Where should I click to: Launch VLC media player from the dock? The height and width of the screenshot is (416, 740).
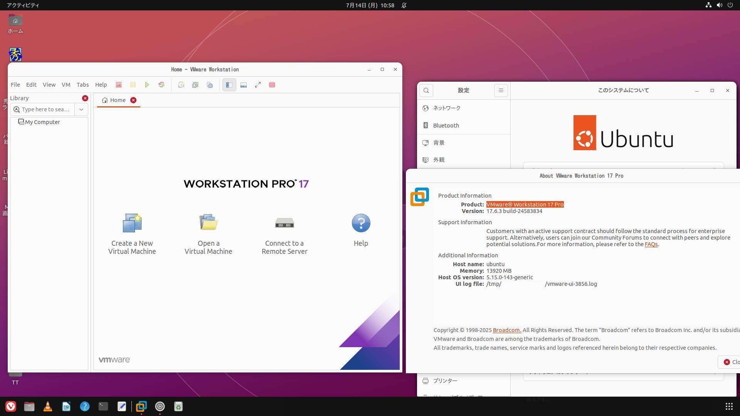48,406
